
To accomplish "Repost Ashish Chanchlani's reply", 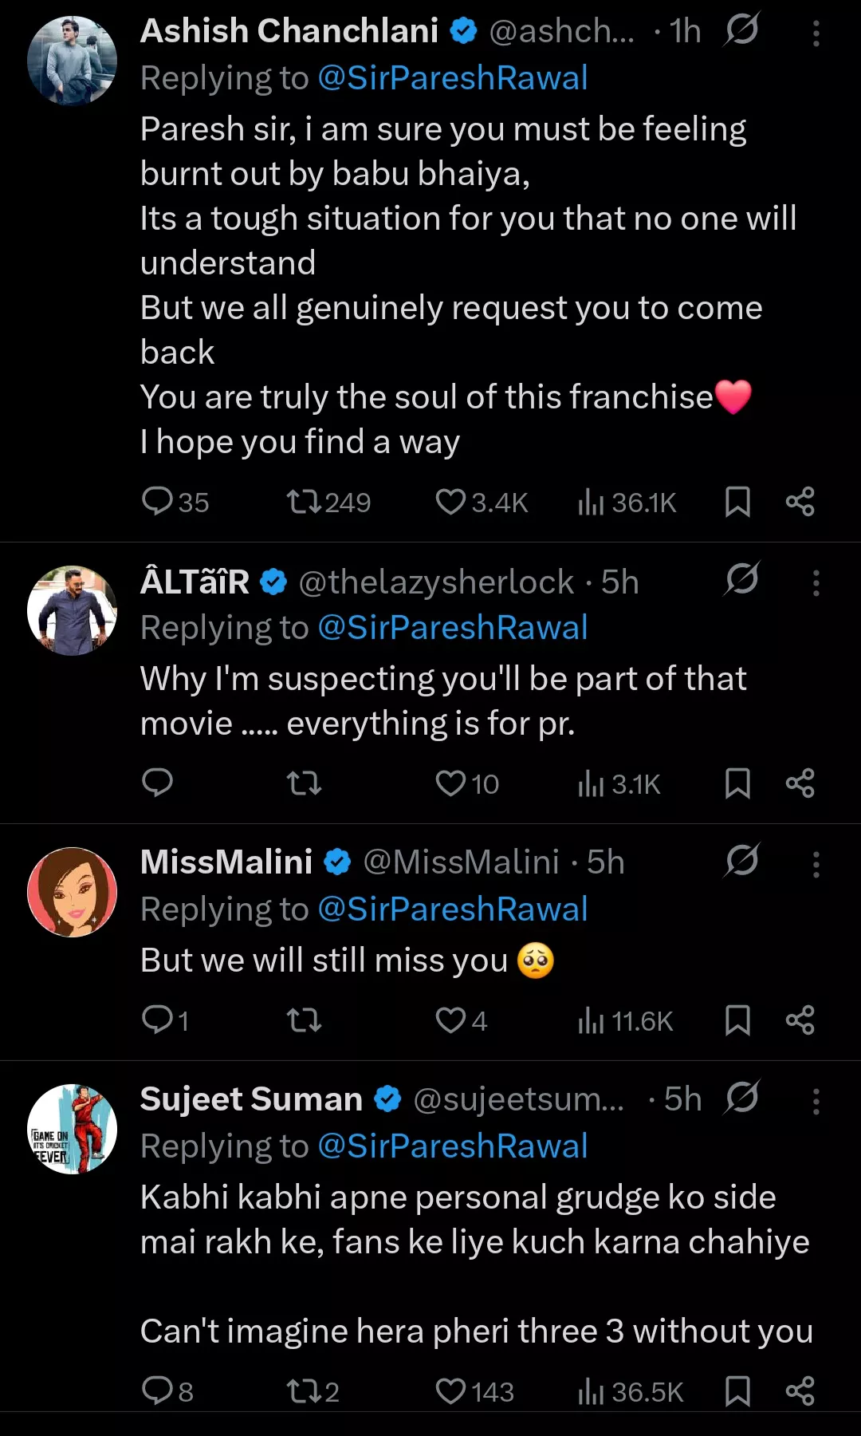I will click(304, 502).
